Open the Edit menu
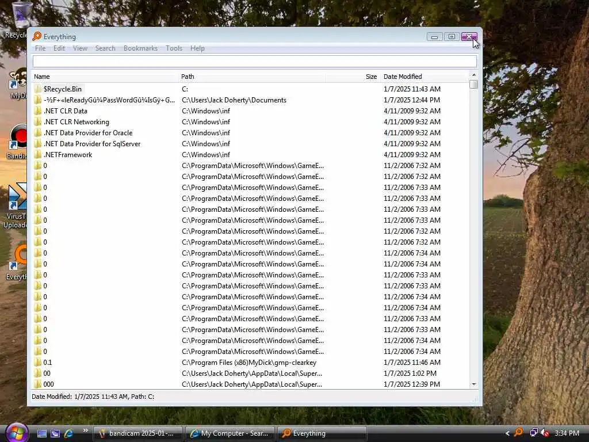 [59, 48]
